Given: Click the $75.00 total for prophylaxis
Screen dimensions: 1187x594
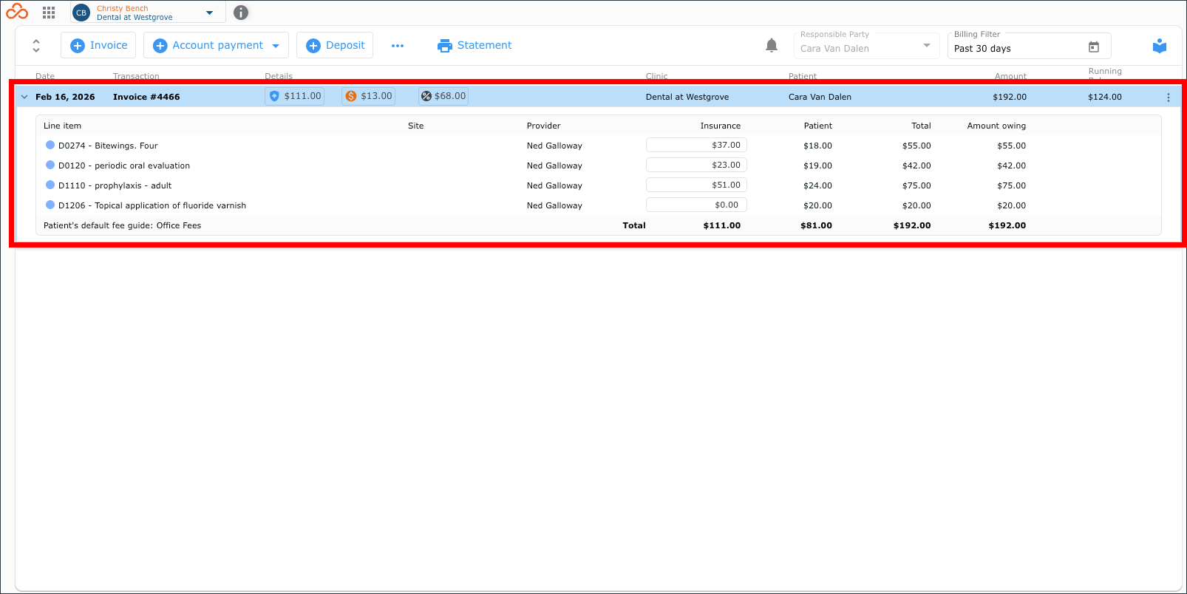Looking at the screenshot, I should (x=916, y=185).
